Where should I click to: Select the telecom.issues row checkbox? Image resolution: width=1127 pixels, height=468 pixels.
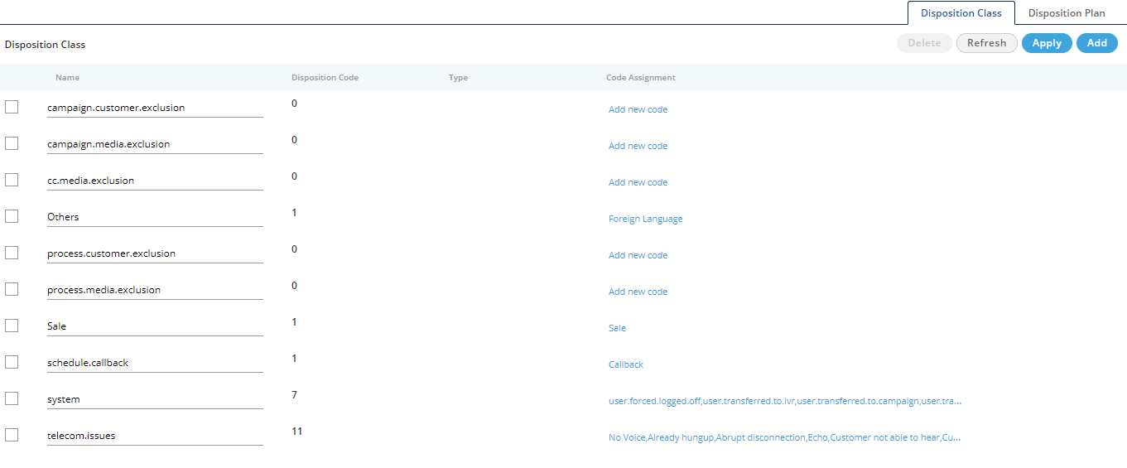[12, 435]
